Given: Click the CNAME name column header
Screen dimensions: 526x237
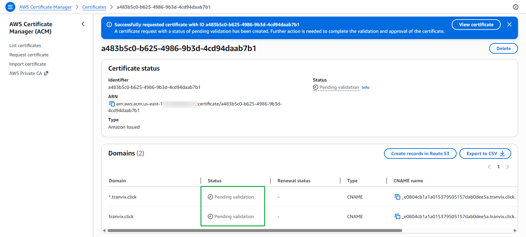Looking at the screenshot, I should (x=408, y=181).
